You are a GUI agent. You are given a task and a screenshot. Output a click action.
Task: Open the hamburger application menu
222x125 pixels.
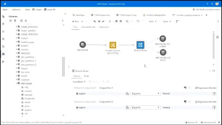[5, 4]
